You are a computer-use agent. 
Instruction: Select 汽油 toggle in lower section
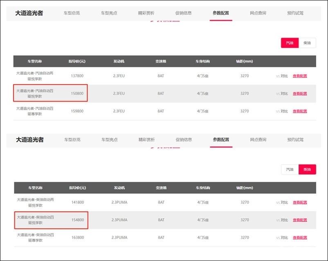coord(290,169)
